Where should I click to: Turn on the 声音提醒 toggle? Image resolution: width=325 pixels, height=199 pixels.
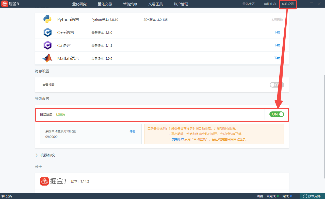(277, 85)
